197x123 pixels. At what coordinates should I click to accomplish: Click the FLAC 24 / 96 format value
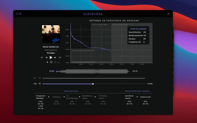pyautogui.click(x=41, y=102)
